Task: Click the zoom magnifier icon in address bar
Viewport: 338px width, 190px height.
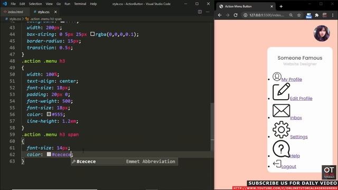Action: click(x=291, y=15)
